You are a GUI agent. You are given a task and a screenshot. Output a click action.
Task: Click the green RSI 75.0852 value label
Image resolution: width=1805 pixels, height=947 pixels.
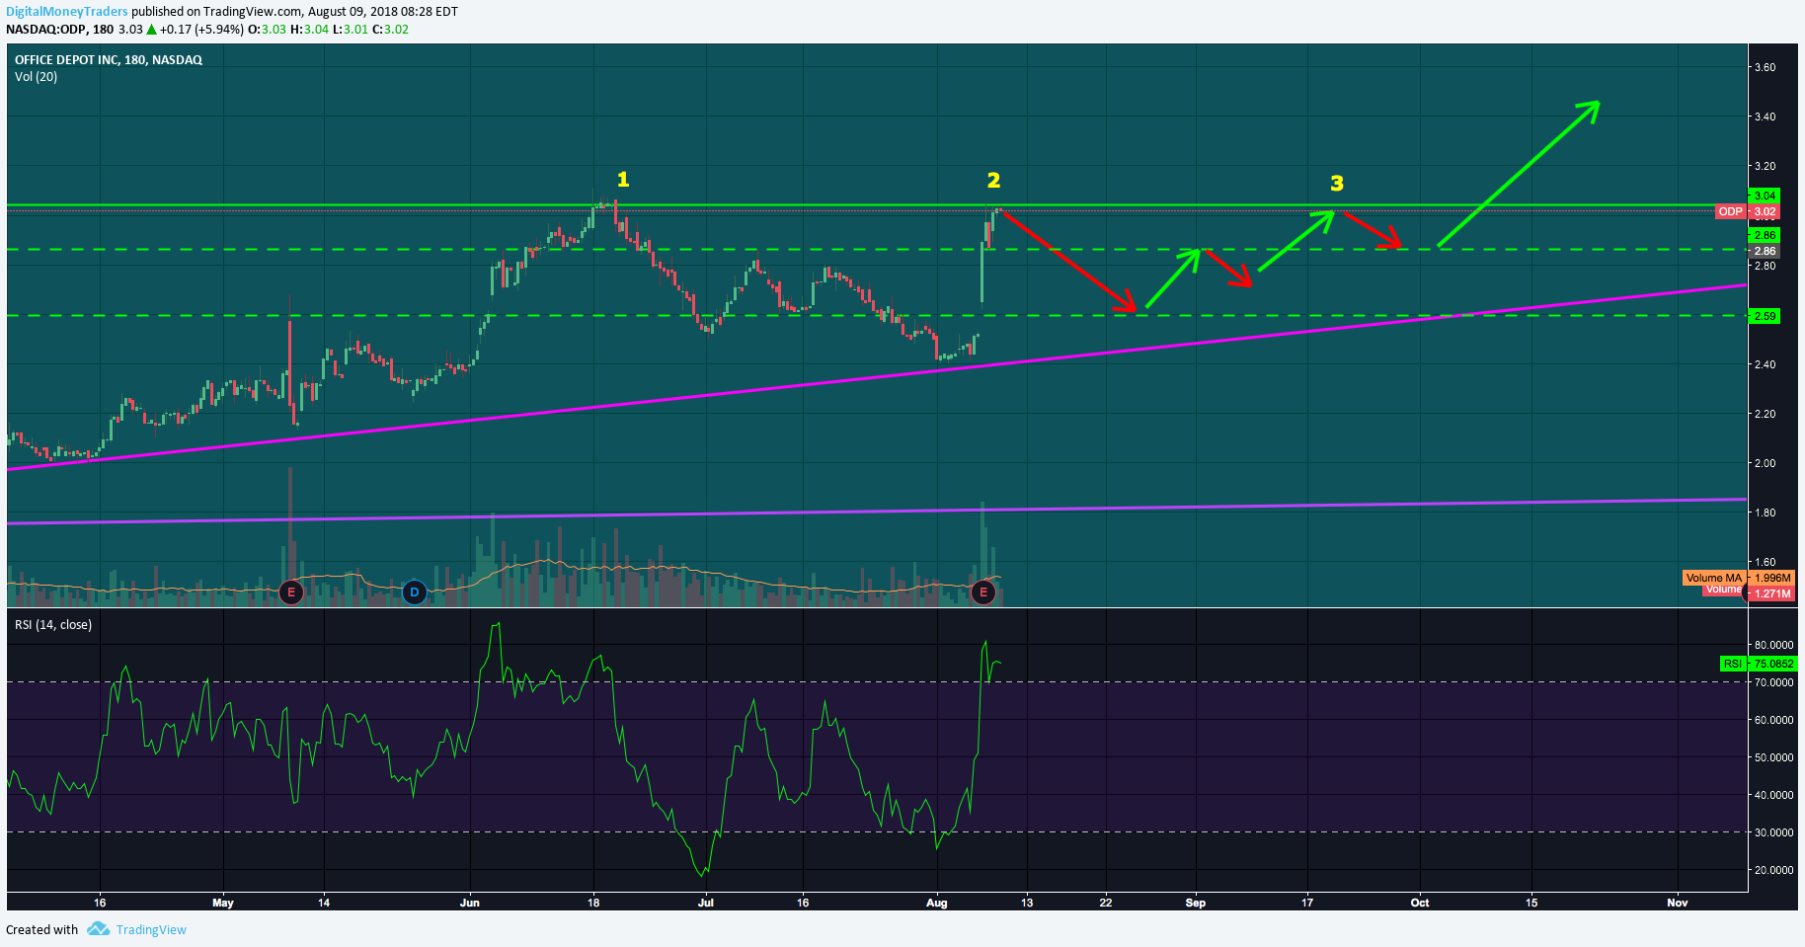(1757, 664)
